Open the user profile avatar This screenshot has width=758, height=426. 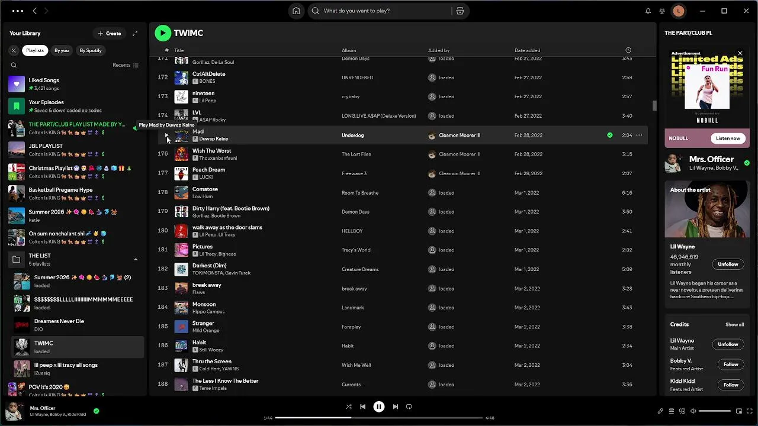coord(679,11)
